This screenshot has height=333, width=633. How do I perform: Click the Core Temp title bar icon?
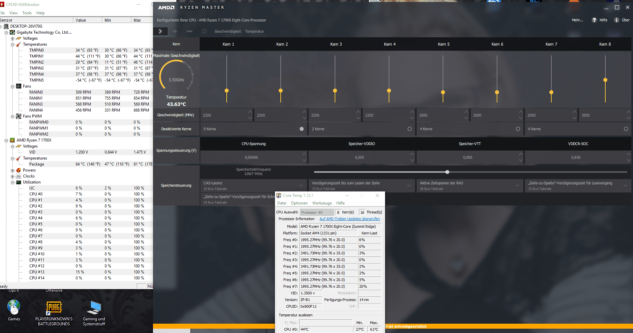tap(279, 195)
